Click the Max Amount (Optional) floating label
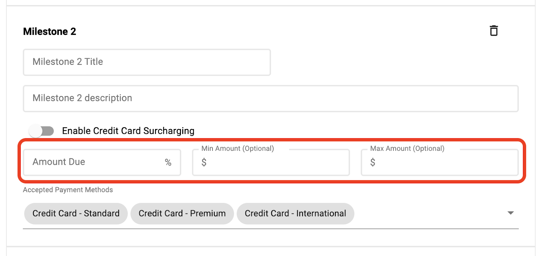544x256 pixels. point(407,148)
